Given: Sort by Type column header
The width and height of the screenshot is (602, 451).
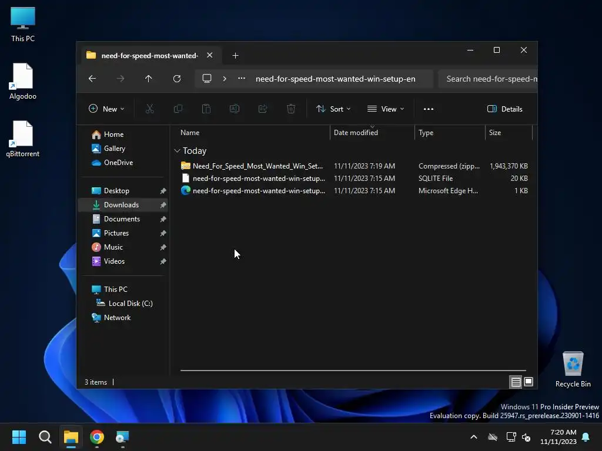Looking at the screenshot, I should coord(450,133).
